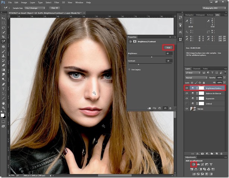Click the Brightness slider handle

[152, 57]
